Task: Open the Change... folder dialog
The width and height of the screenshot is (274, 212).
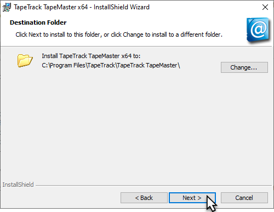Action: click(x=244, y=67)
